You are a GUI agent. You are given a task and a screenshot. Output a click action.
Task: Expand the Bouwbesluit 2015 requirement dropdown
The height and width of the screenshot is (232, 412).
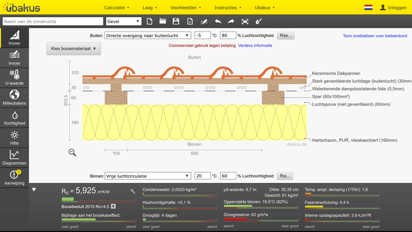(x=113, y=207)
